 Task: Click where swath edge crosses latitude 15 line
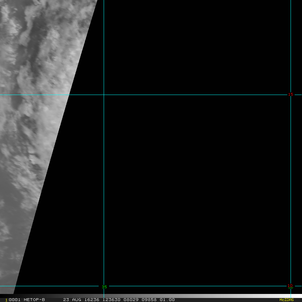[x=69, y=95]
